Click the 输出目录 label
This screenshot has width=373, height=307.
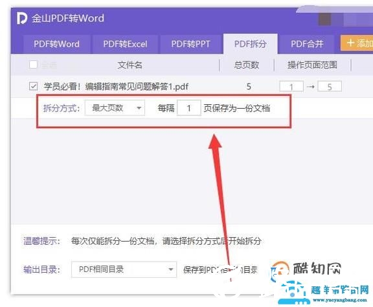41,269
